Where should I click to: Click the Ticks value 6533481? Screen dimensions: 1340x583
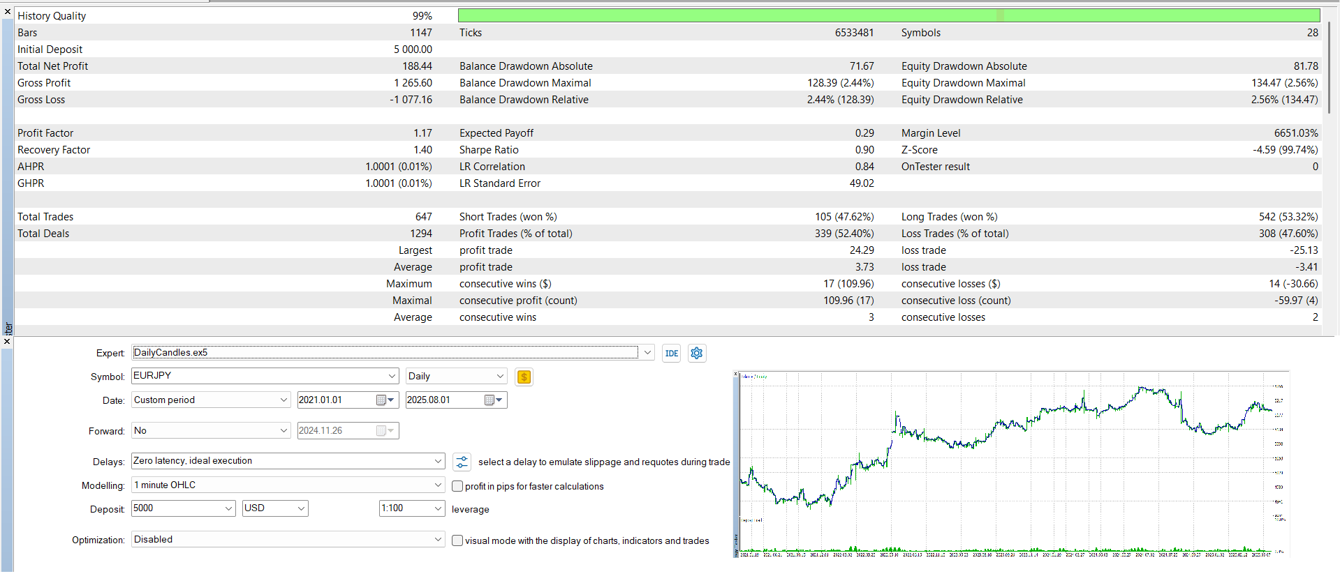pos(854,33)
